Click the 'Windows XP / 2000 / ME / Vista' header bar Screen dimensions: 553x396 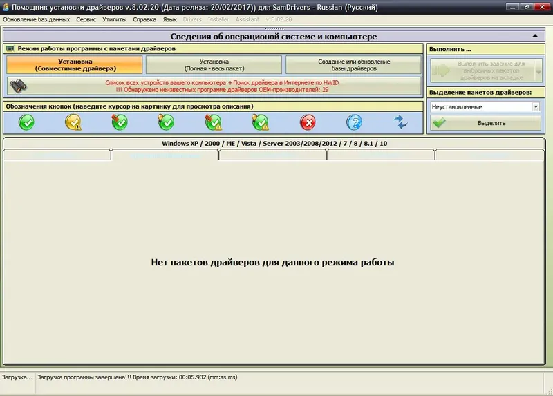pos(274,144)
